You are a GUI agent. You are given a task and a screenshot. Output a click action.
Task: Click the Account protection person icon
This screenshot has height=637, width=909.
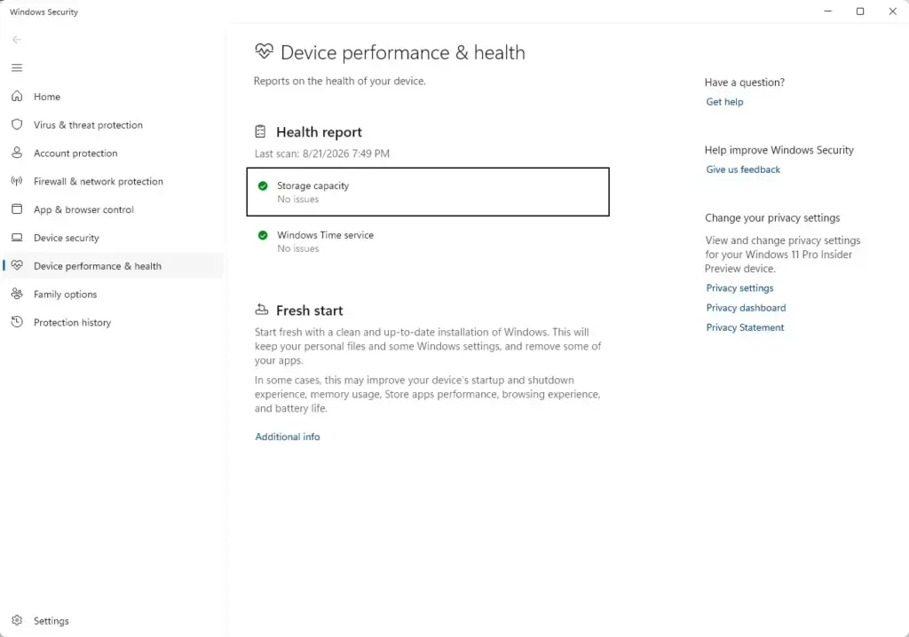tap(17, 153)
